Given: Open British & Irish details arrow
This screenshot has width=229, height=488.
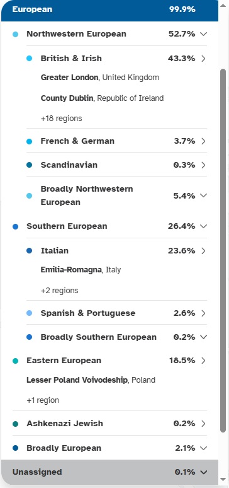Looking at the screenshot, I should tap(204, 59).
